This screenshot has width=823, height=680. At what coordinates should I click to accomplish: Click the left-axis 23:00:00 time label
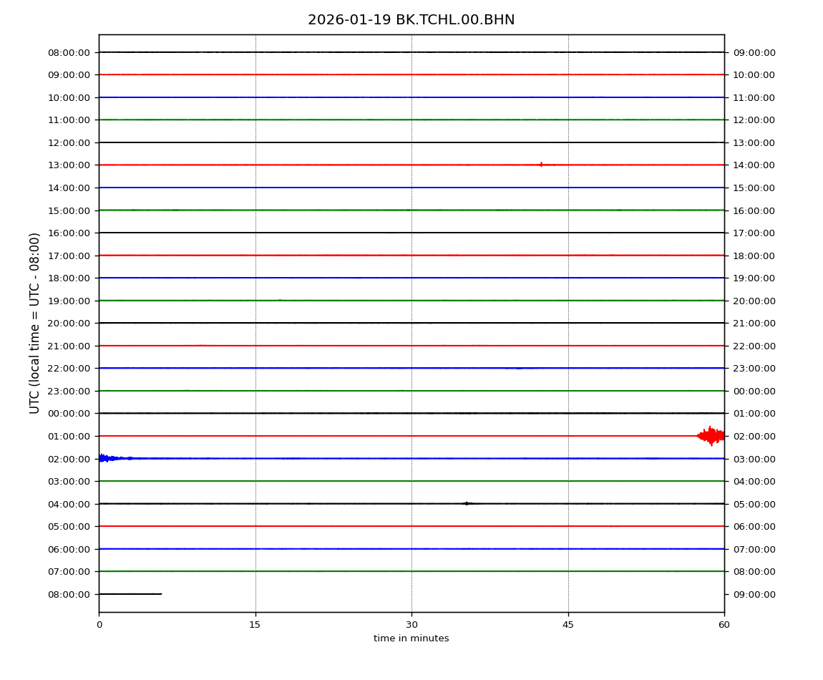pyautogui.click(x=69, y=391)
